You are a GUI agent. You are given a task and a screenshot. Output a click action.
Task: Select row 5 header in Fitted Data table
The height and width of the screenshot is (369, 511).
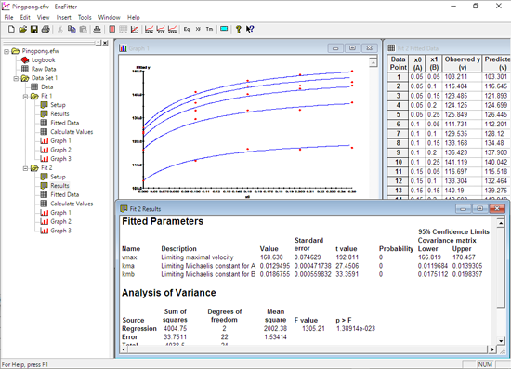pos(398,114)
